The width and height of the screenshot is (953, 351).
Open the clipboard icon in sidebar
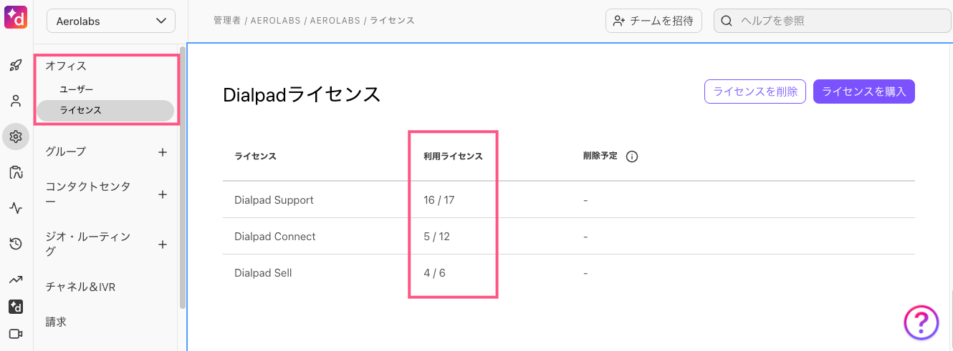tap(16, 172)
